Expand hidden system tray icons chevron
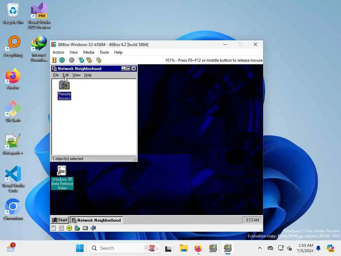This screenshot has height=256, width=341. click(260, 248)
